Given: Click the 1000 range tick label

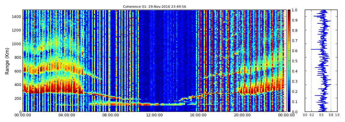Looking at the screenshot, I should tap(17, 44).
